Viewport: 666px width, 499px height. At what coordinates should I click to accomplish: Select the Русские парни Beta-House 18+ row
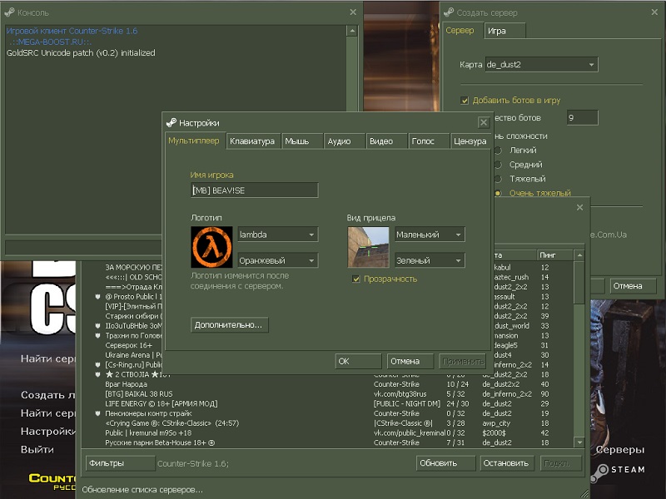pyautogui.click(x=326, y=442)
